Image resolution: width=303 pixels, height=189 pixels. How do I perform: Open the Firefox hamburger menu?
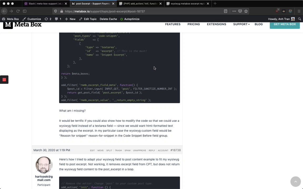[x=299, y=11]
